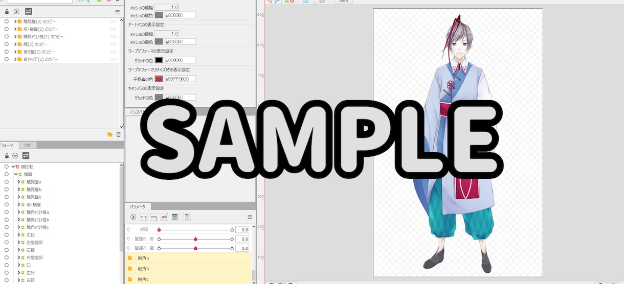Viewport: 624px width, 284px height.
Task: Expand the 口 deformer
Action: click(x=19, y=265)
